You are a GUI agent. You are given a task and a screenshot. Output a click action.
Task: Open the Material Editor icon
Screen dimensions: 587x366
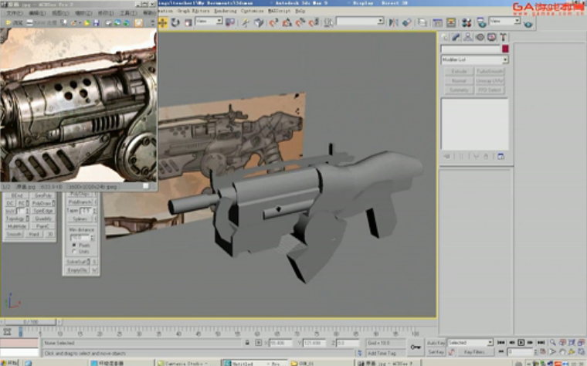(467, 23)
